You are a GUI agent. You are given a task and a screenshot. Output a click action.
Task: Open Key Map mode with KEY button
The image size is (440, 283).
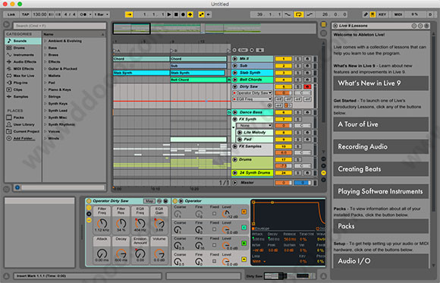382,14
